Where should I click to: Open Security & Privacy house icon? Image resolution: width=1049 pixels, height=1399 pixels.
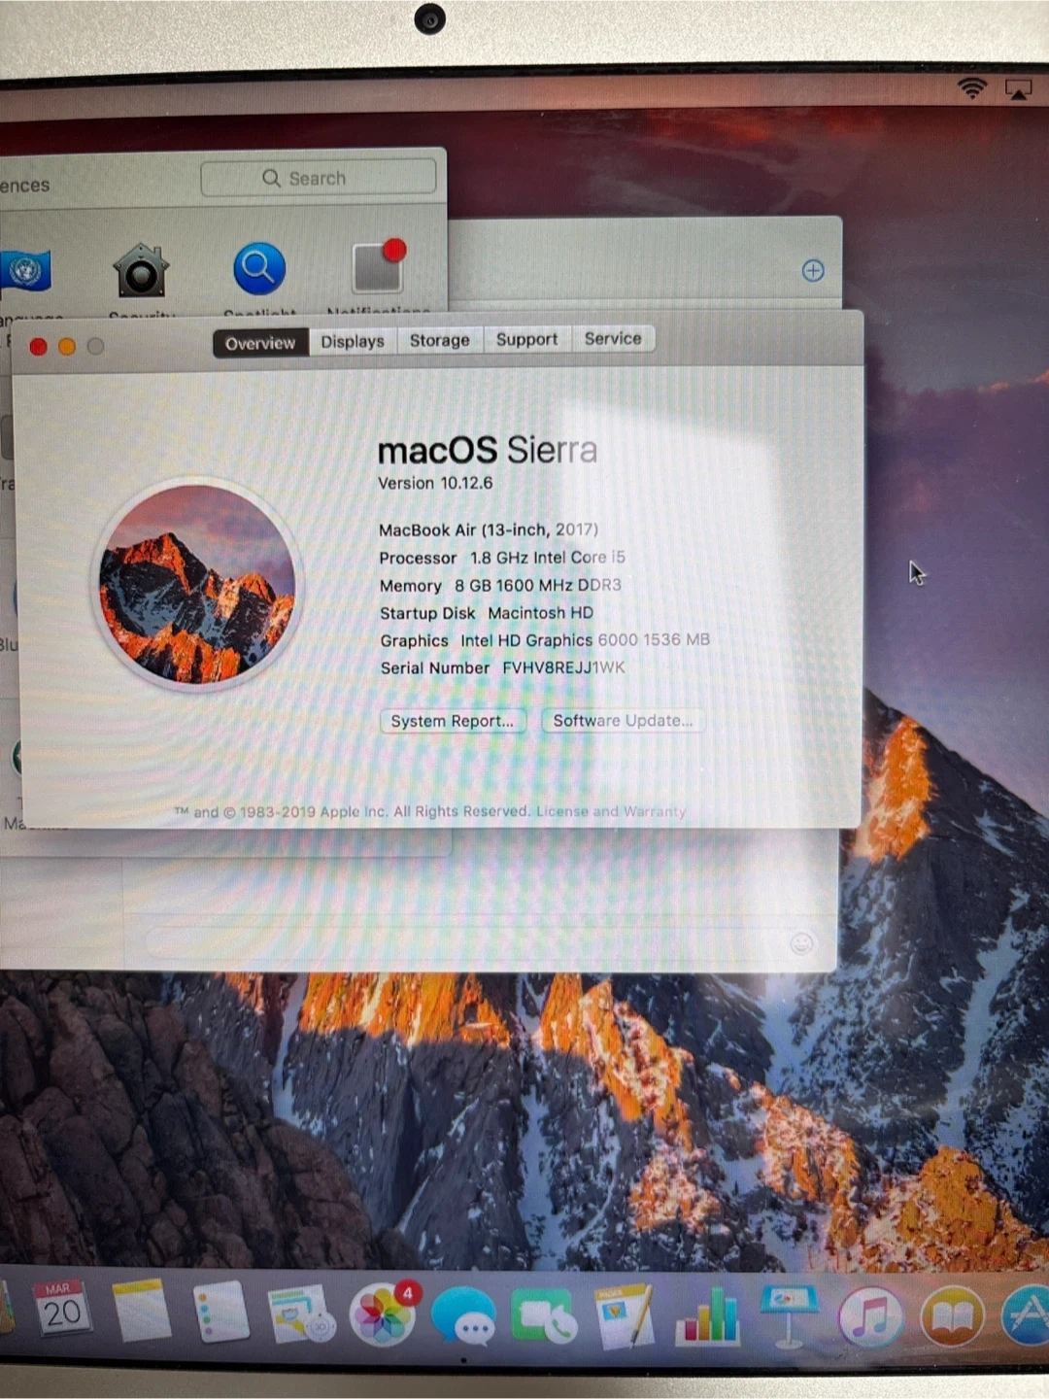point(141,270)
